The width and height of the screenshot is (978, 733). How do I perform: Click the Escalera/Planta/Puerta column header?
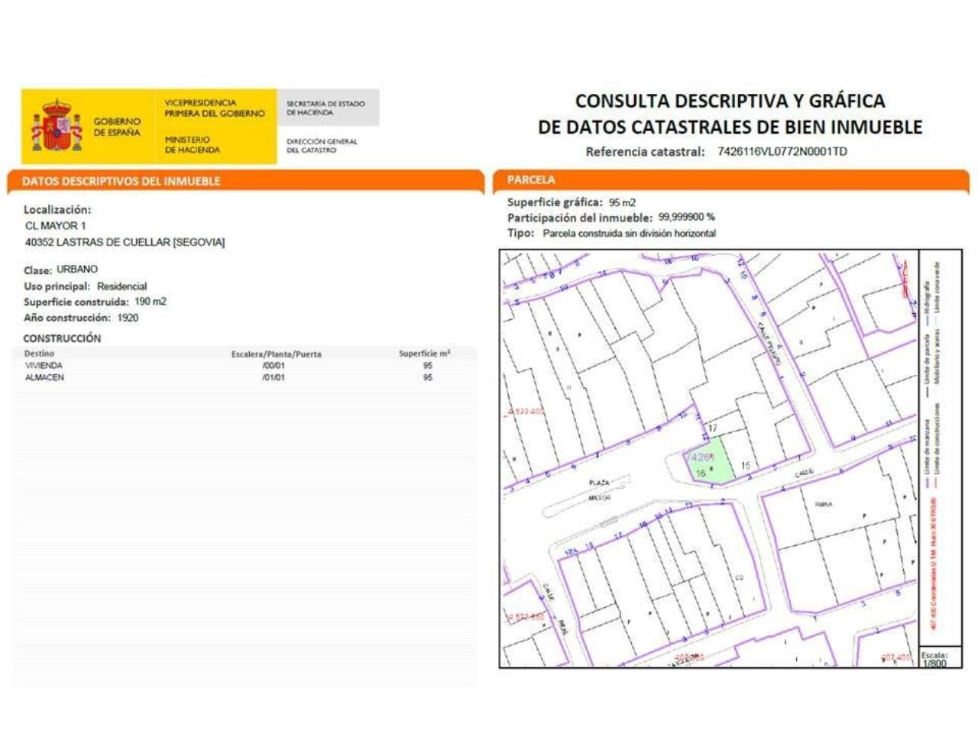click(x=277, y=354)
